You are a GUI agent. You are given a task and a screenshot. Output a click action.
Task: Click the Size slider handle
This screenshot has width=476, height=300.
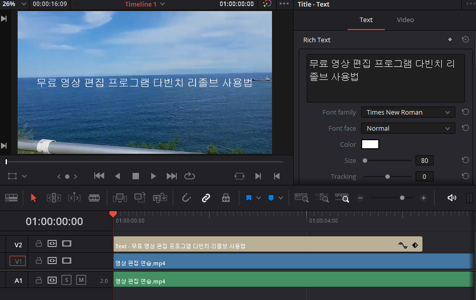pos(365,161)
